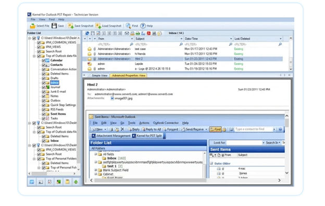Click Send/Receive in the Outlook preview
325x206 pixels.
[x=193, y=129]
